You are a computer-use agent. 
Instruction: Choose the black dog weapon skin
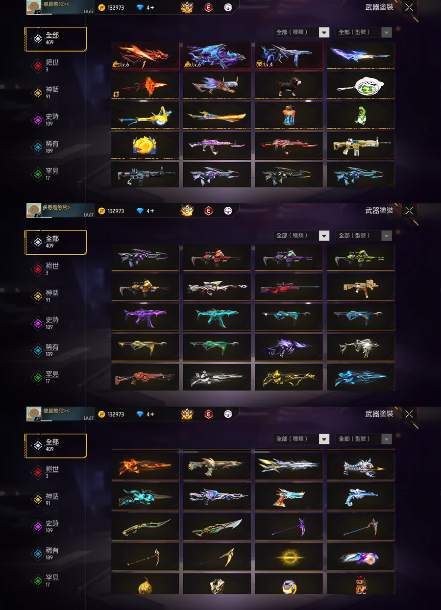[289, 85]
